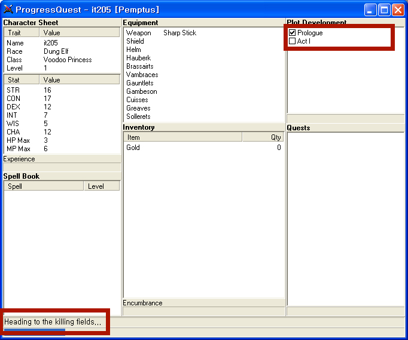Select the Shield equipment row
Screen dimensions: 408x340
pyautogui.click(x=204, y=41)
